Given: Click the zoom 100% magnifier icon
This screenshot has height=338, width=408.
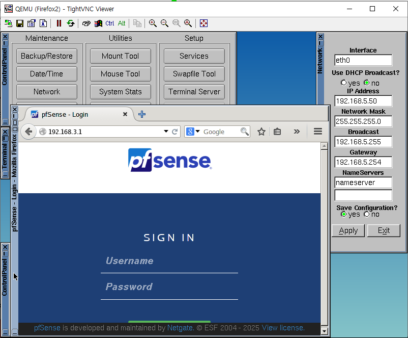Looking at the screenshot, I should [x=176, y=23].
